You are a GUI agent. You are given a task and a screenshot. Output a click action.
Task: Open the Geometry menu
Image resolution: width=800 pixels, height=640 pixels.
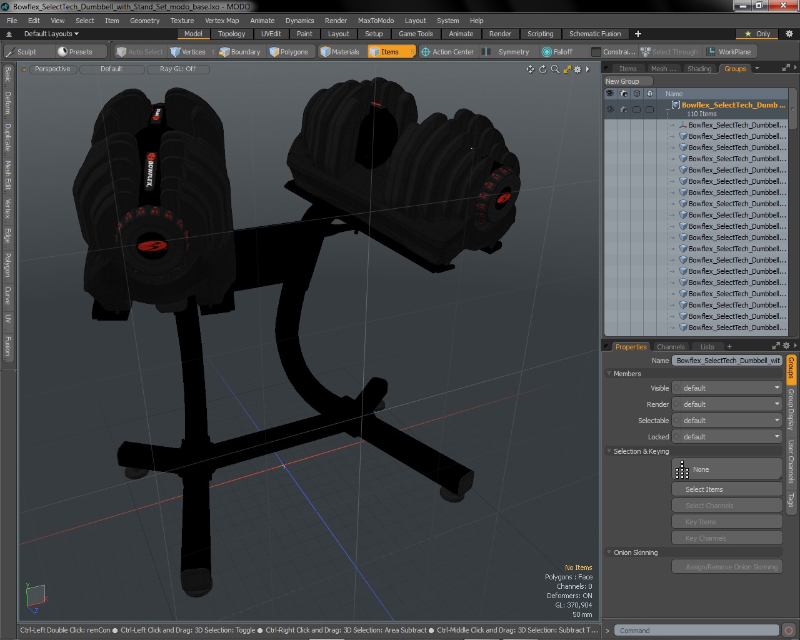pos(144,21)
